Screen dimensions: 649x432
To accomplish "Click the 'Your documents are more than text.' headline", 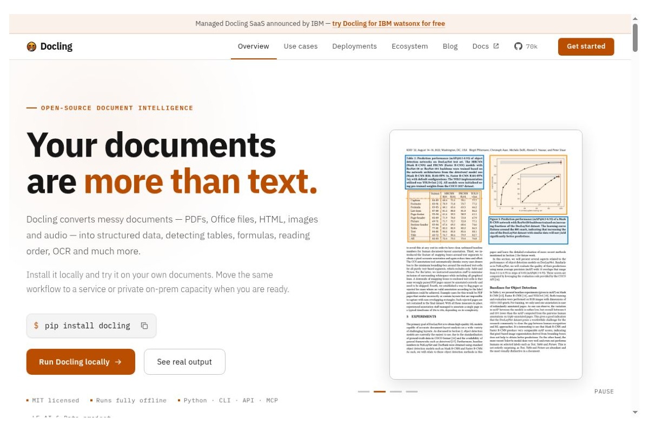I will [172, 163].
